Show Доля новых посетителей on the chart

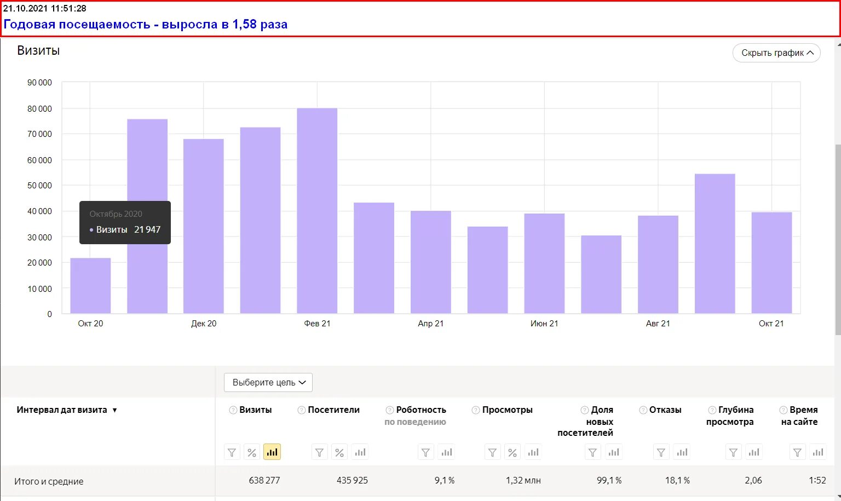click(614, 452)
